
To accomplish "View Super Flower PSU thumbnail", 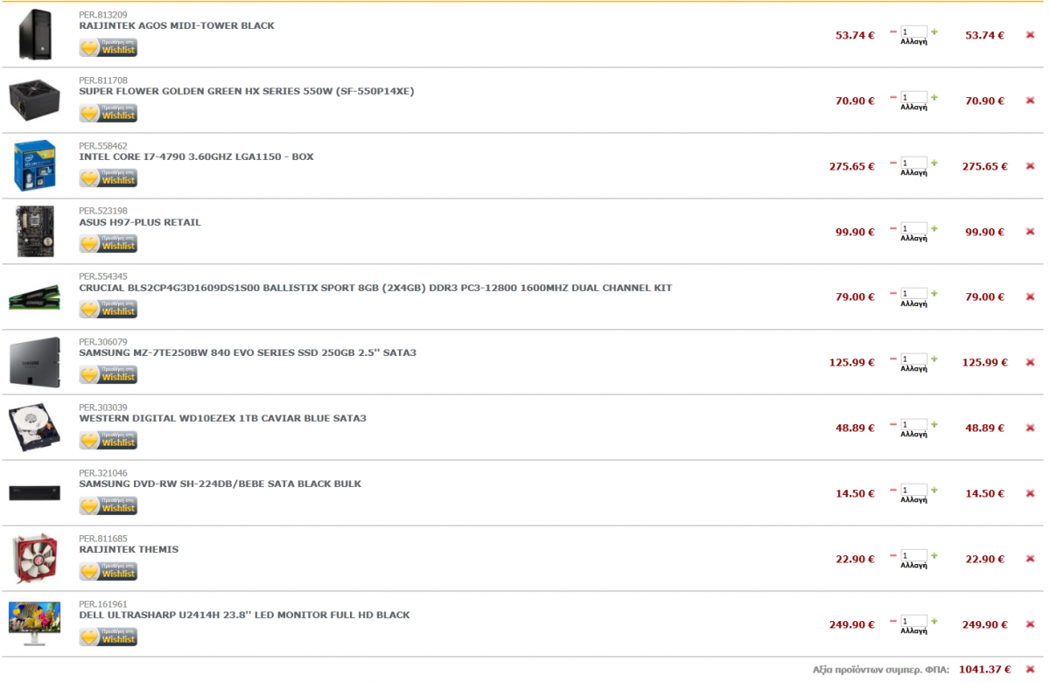I will coord(35,101).
